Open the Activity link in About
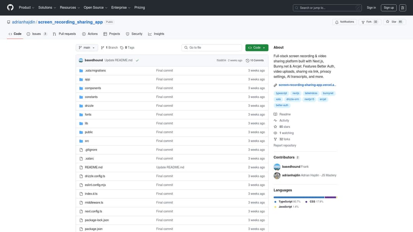Screen dimensions: 413x232 tap(284, 121)
